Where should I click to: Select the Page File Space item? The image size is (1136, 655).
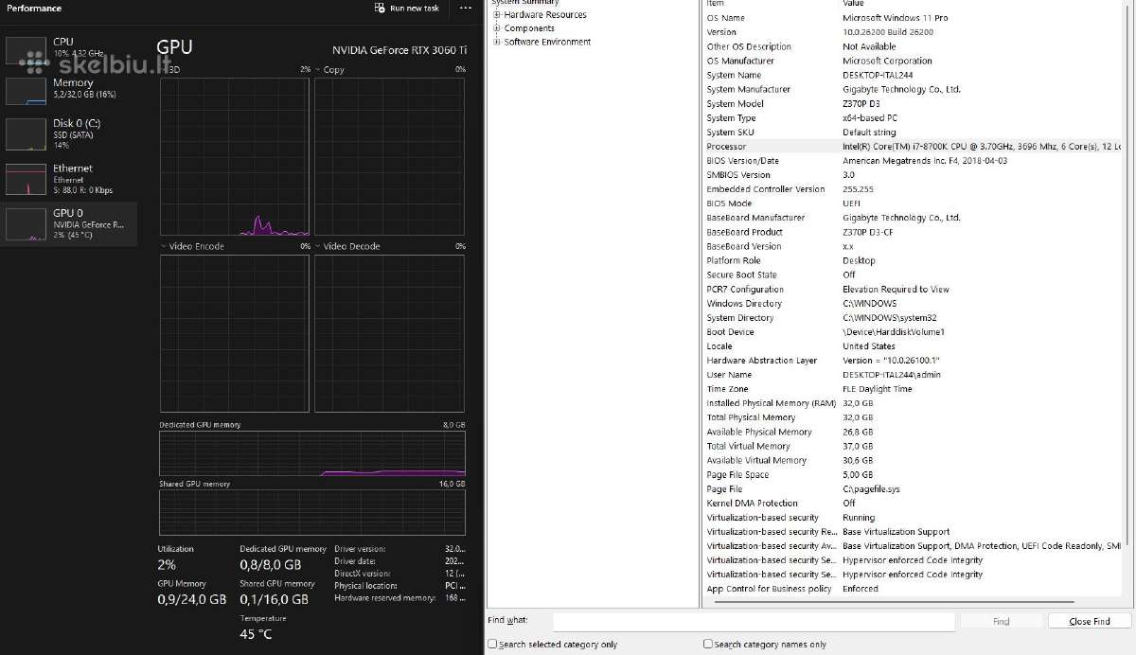[737, 475]
